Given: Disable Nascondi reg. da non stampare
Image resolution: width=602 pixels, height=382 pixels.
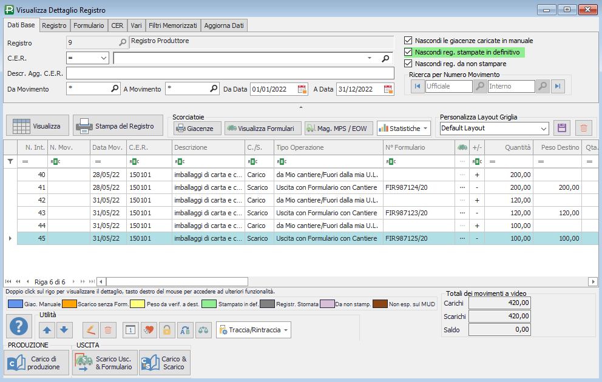Looking at the screenshot, I should 408,64.
